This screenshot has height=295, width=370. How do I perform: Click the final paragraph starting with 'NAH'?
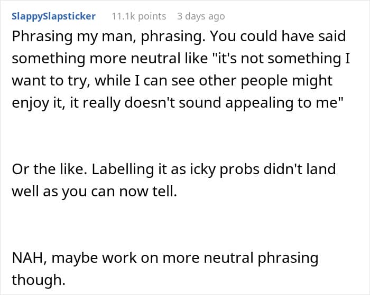pos(165,269)
